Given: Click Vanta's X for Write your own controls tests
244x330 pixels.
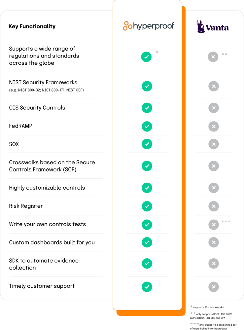Looking at the screenshot, I should click(213, 225).
